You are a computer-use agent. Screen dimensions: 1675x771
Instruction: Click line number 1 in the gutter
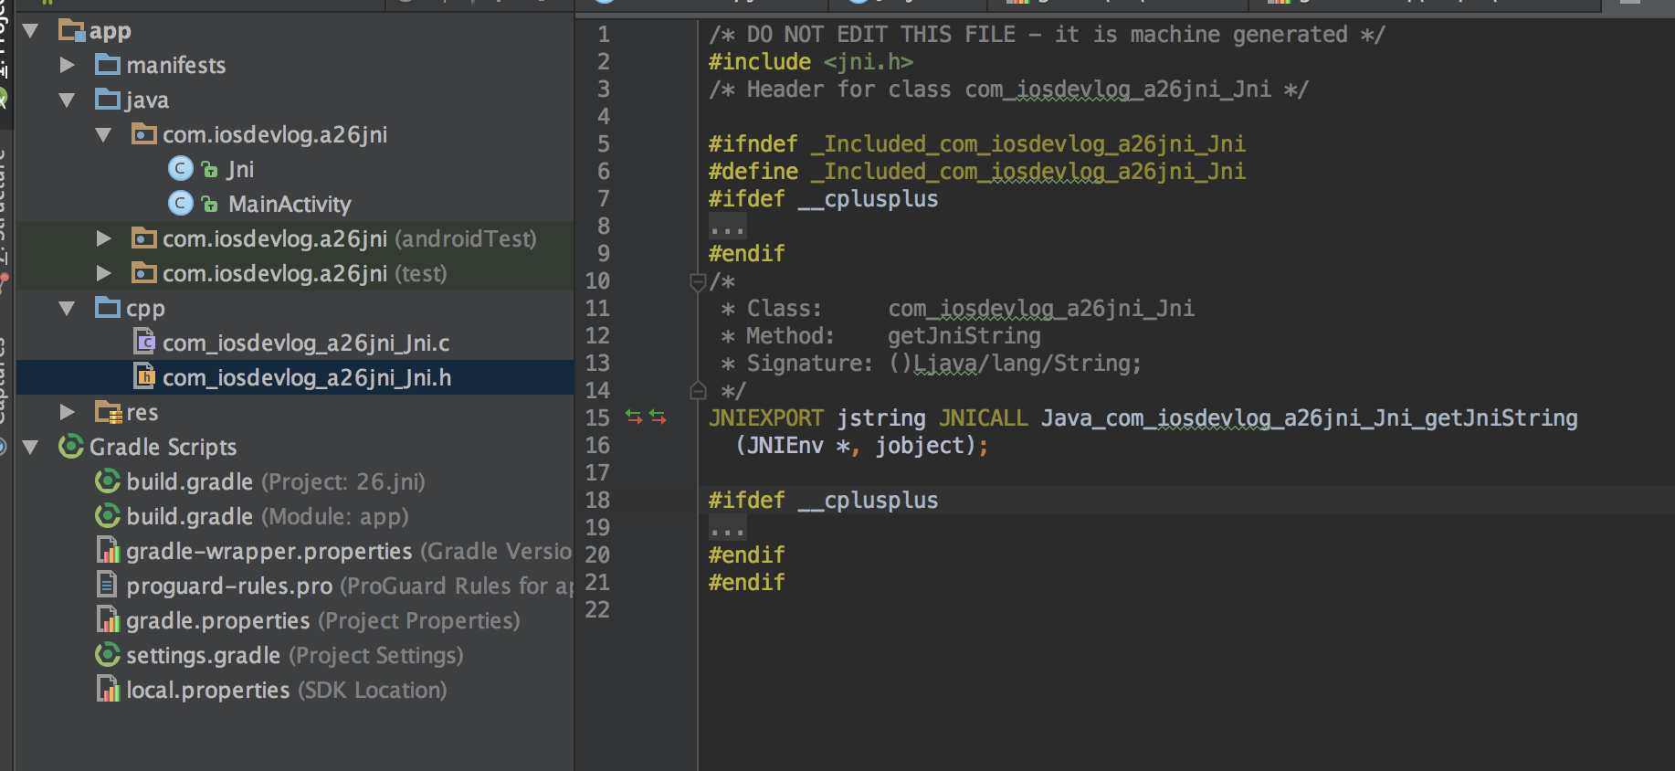(604, 35)
